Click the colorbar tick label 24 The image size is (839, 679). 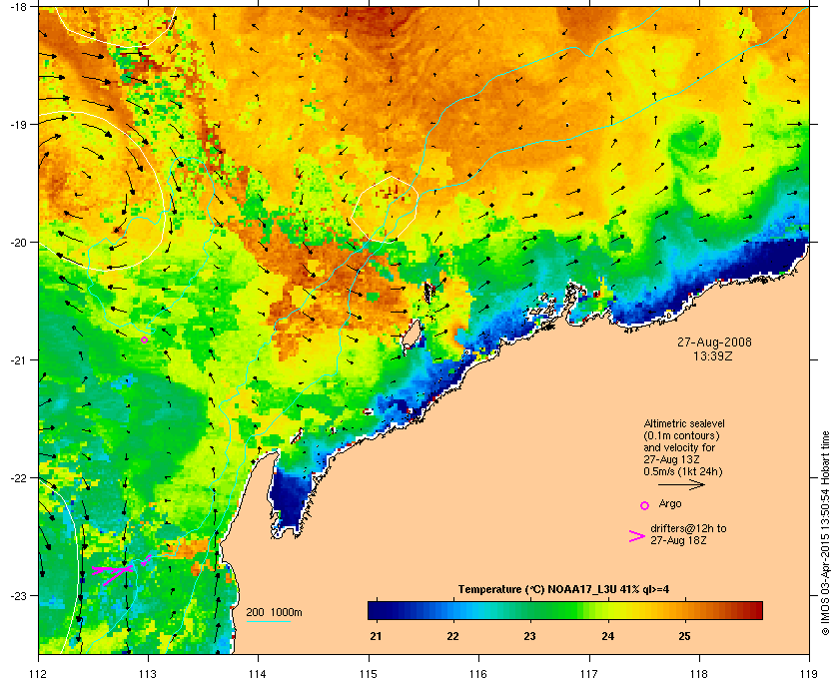tap(607, 636)
